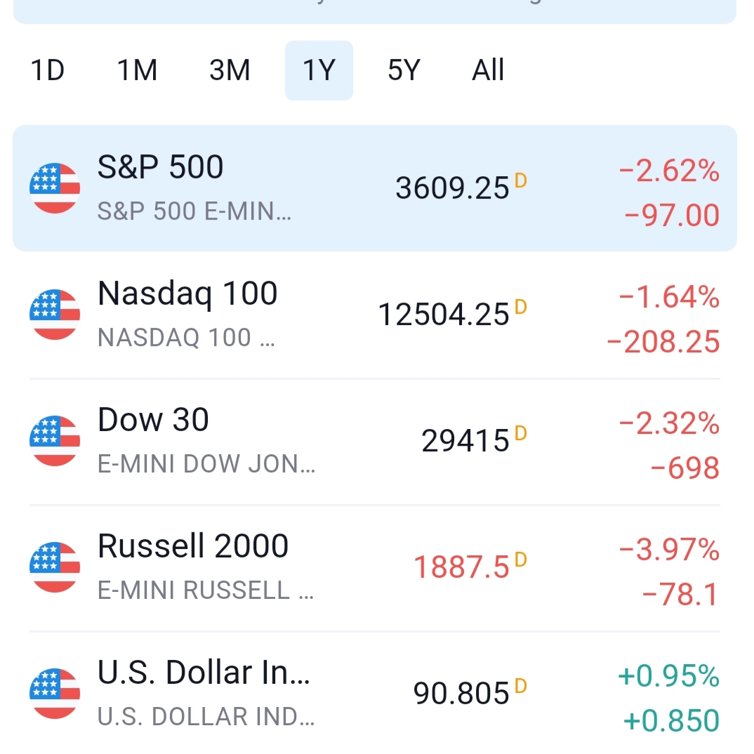Open the Russell 2000 symbol name
The width and height of the screenshot is (754, 754).
(x=193, y=546)
